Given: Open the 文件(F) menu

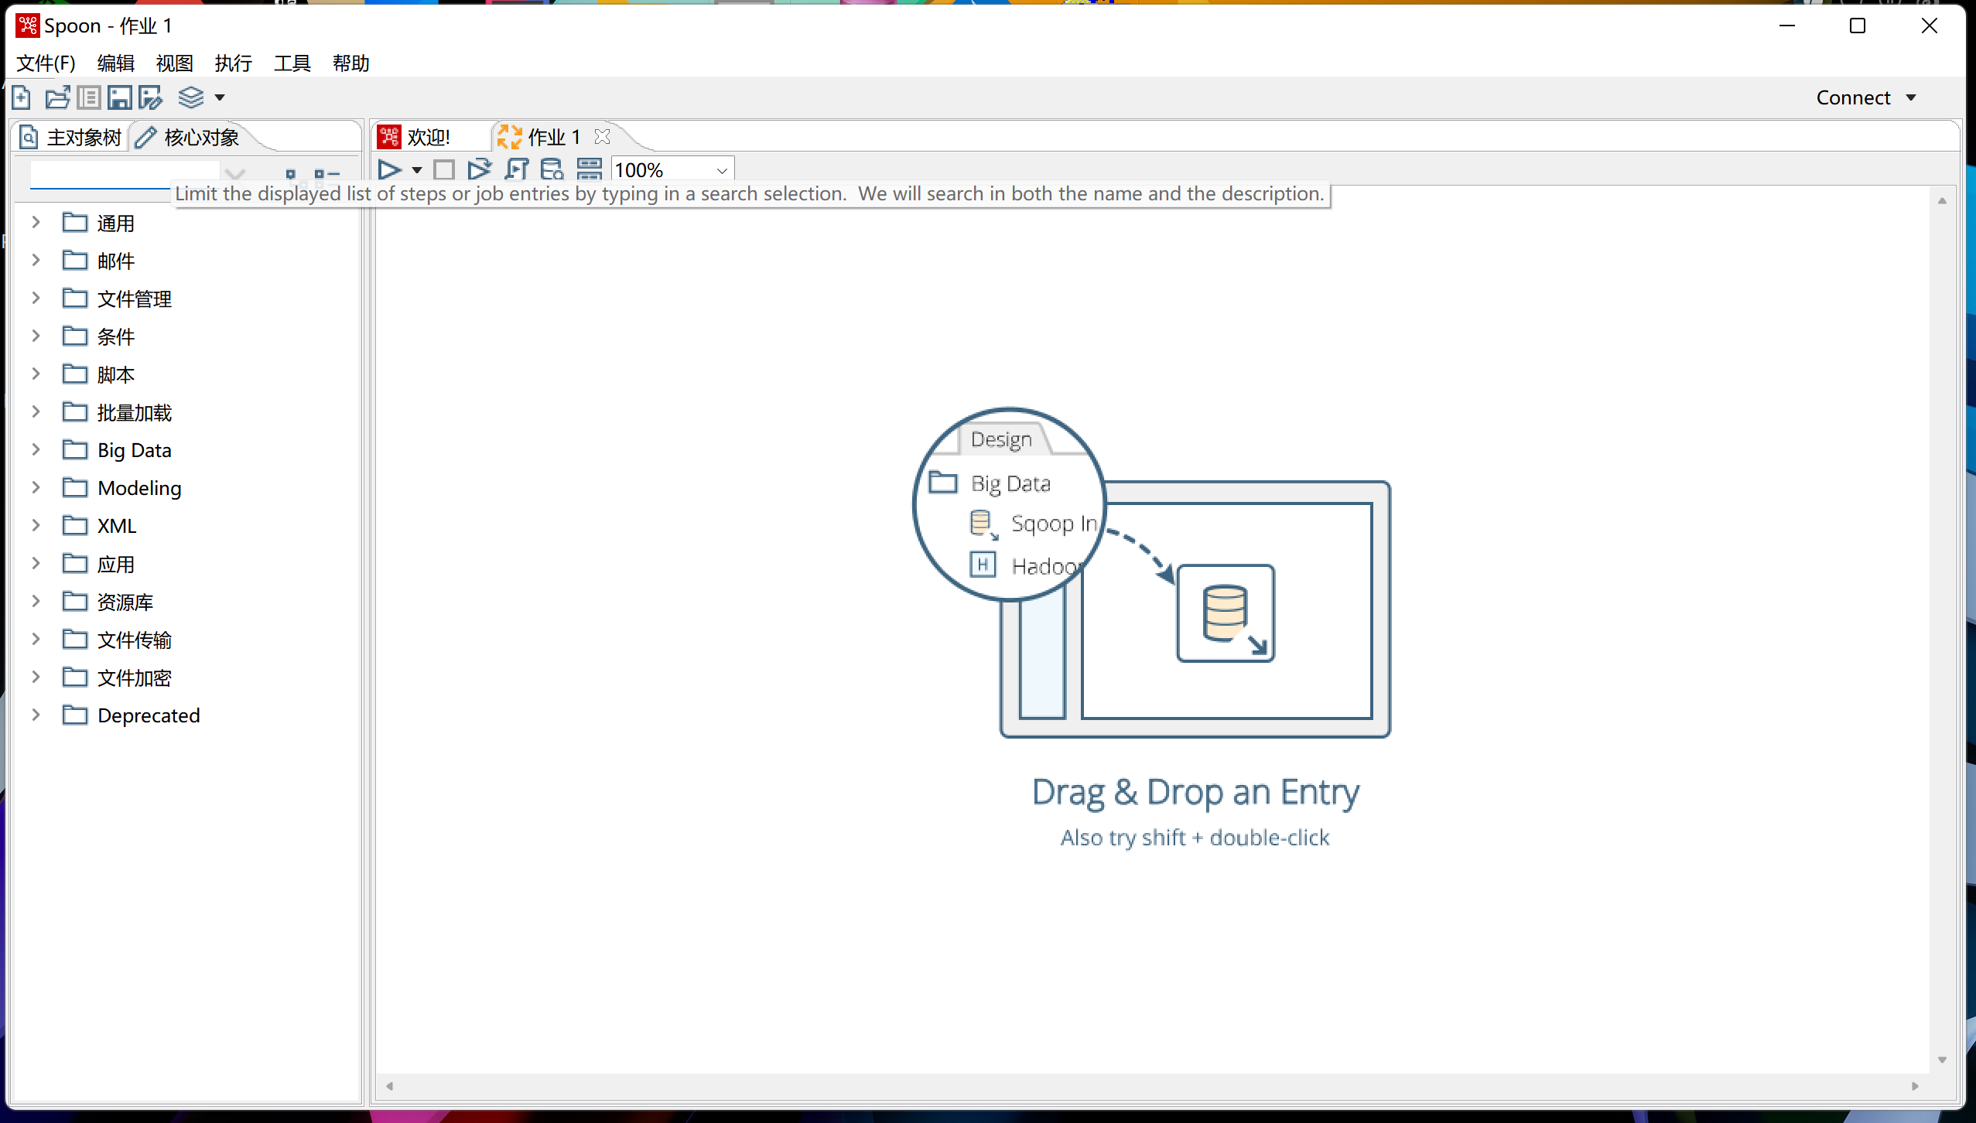Looking at the screenshot, I should click(x=46, y=63).
